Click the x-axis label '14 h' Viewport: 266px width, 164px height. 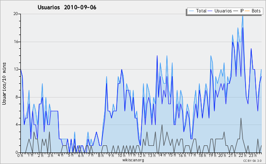coord(162,155)
